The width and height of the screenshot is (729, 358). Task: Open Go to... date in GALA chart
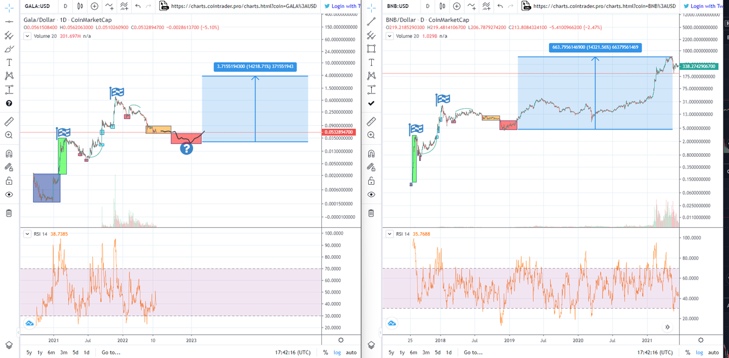click(x=111, y=353)
